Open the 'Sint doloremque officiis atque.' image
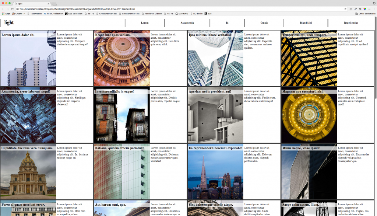 (215, 208)
